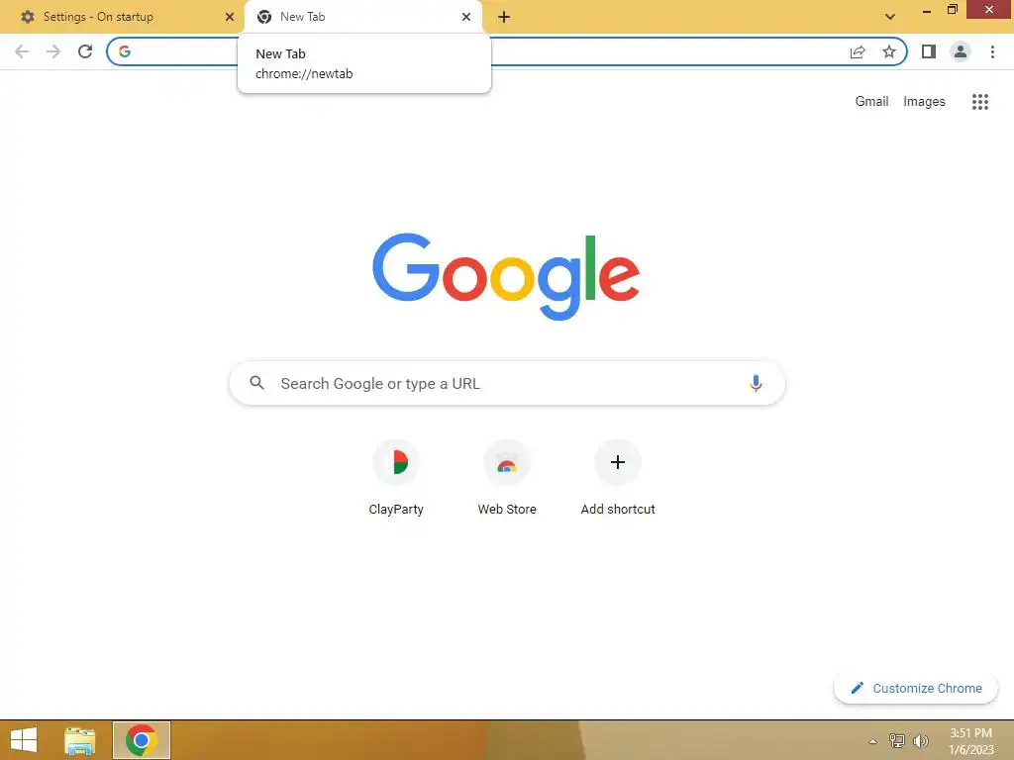Open the side panel icon
This screenshot has width=1014, height=760.
click(929, 51)
